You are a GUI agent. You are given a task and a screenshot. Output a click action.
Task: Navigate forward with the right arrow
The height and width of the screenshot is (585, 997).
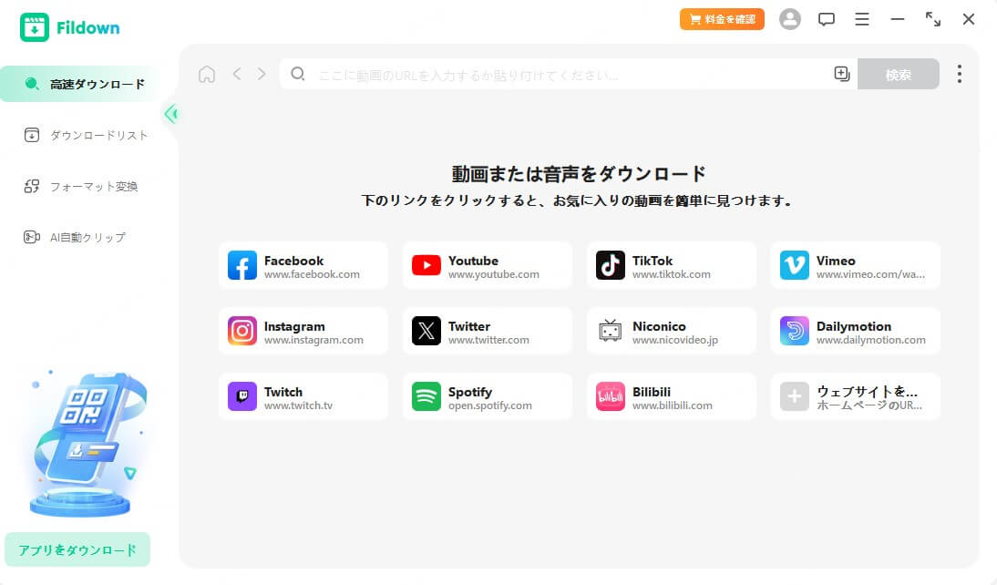tap(262, 75)
